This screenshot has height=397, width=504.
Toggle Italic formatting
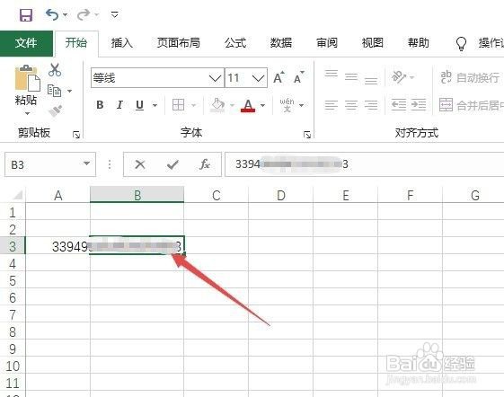[119, 105]
